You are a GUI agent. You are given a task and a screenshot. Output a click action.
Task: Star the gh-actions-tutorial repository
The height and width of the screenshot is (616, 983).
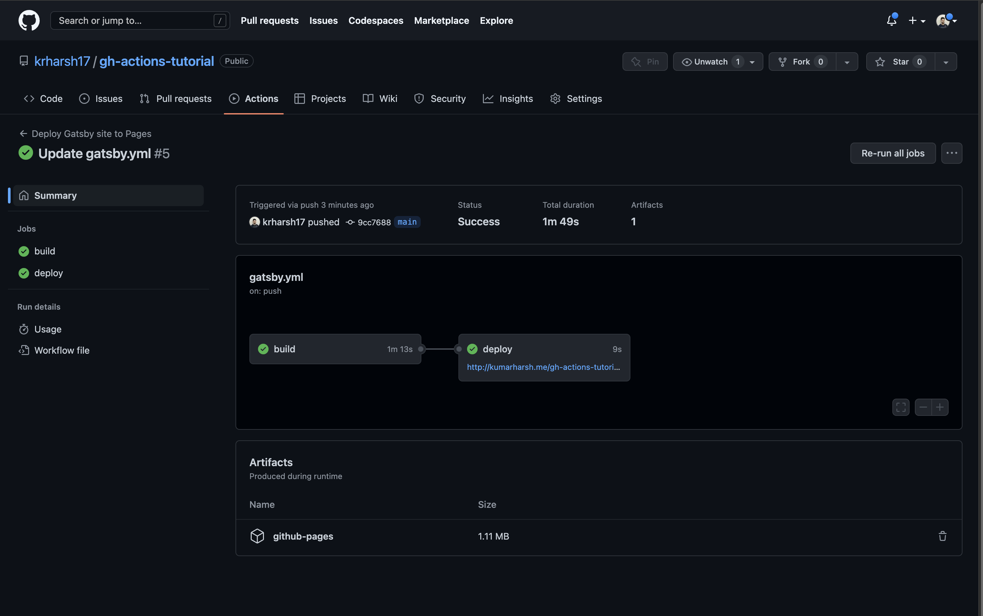point(900,62)
